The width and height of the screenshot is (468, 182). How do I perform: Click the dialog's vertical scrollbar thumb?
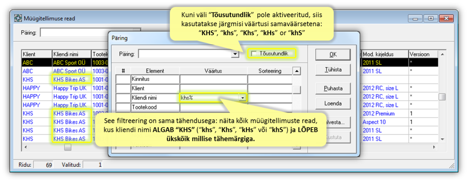click(x=296, y=90)
